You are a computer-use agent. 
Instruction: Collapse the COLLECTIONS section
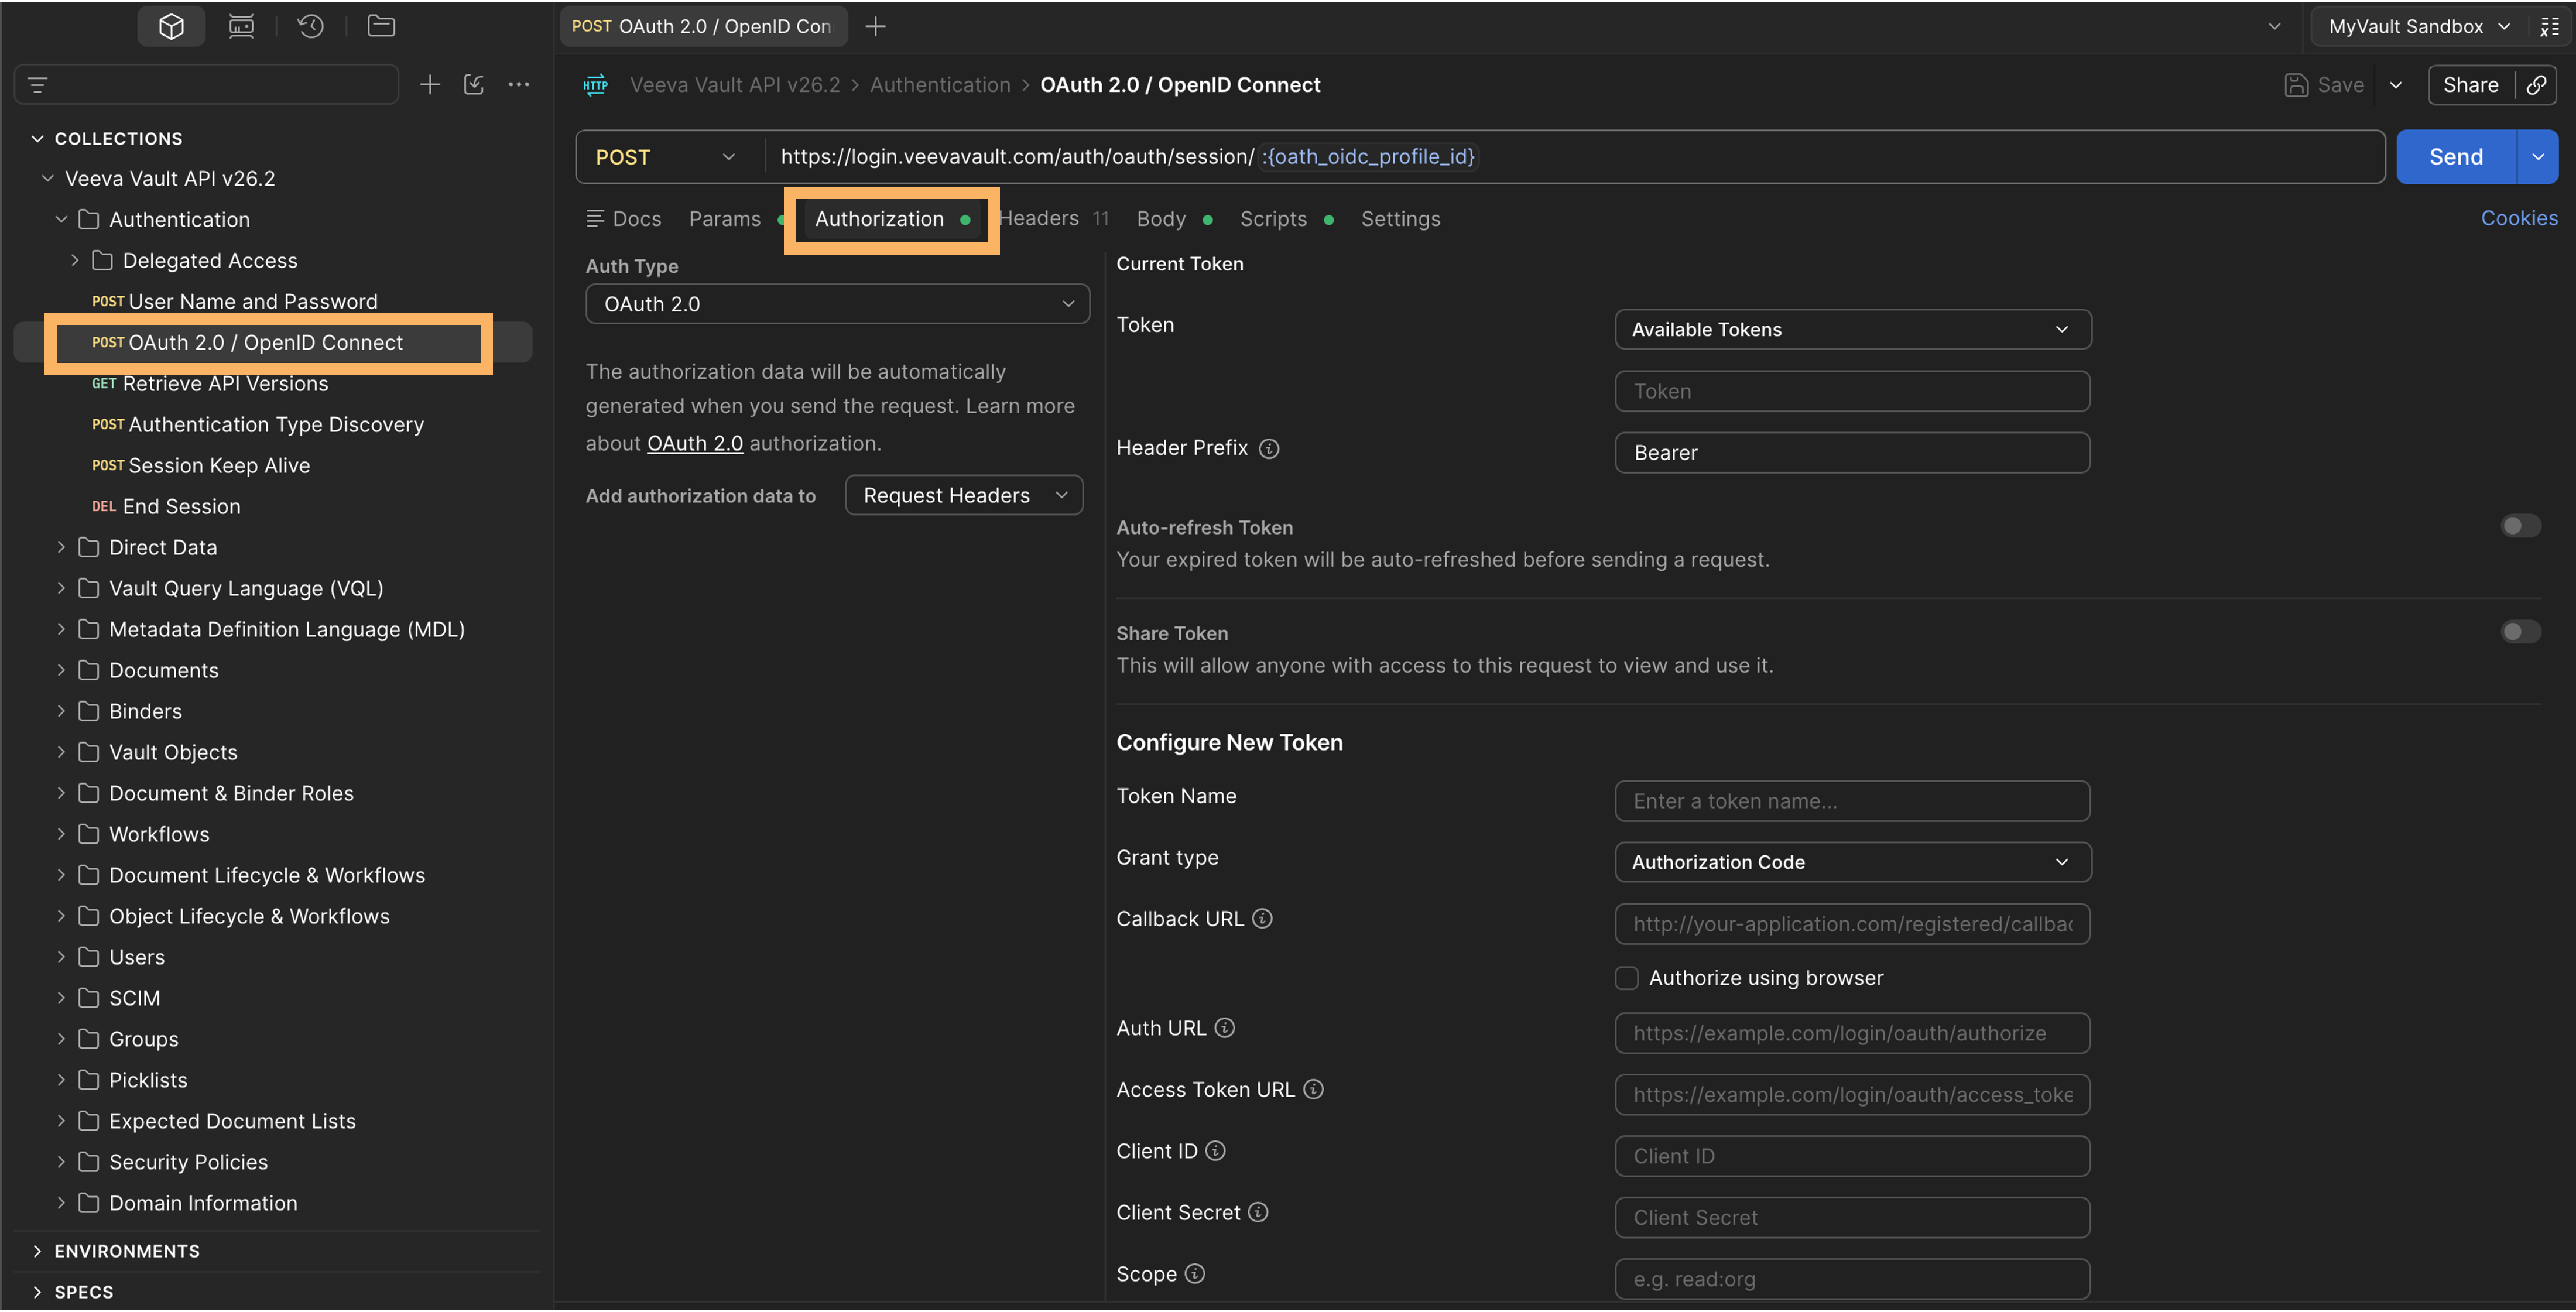click(37, 139)
